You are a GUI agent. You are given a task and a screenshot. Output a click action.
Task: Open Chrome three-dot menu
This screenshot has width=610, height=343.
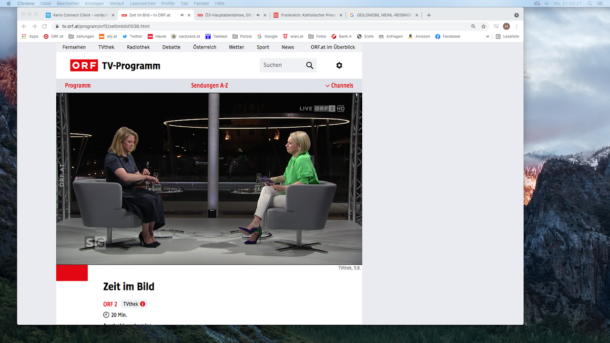517,26
